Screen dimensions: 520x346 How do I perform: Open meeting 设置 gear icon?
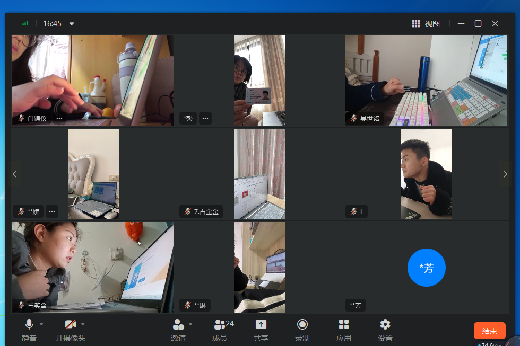coord(385,329)
